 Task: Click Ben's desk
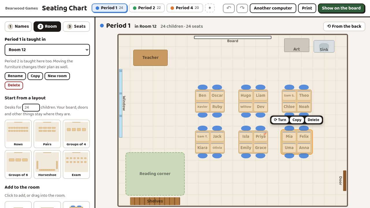click(202, 95)
